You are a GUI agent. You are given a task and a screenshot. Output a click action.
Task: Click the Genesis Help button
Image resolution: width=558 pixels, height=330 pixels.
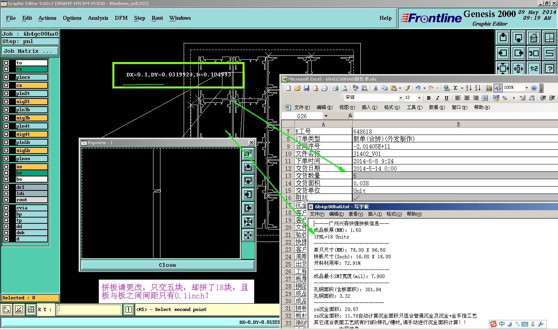(x=386, y=18)
